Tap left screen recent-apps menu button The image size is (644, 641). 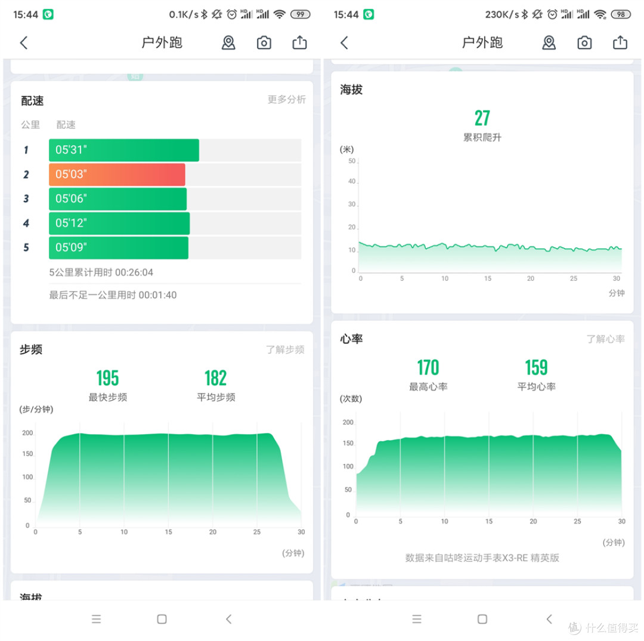point(96,619)
